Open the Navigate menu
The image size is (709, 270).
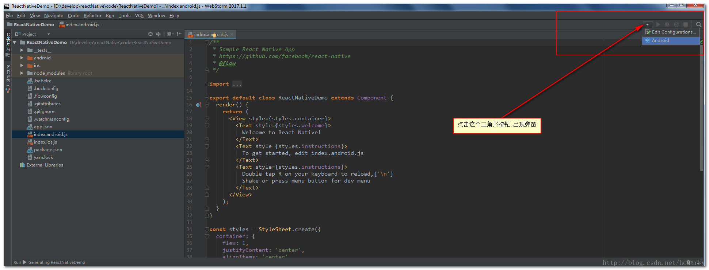tap(54, 16)
